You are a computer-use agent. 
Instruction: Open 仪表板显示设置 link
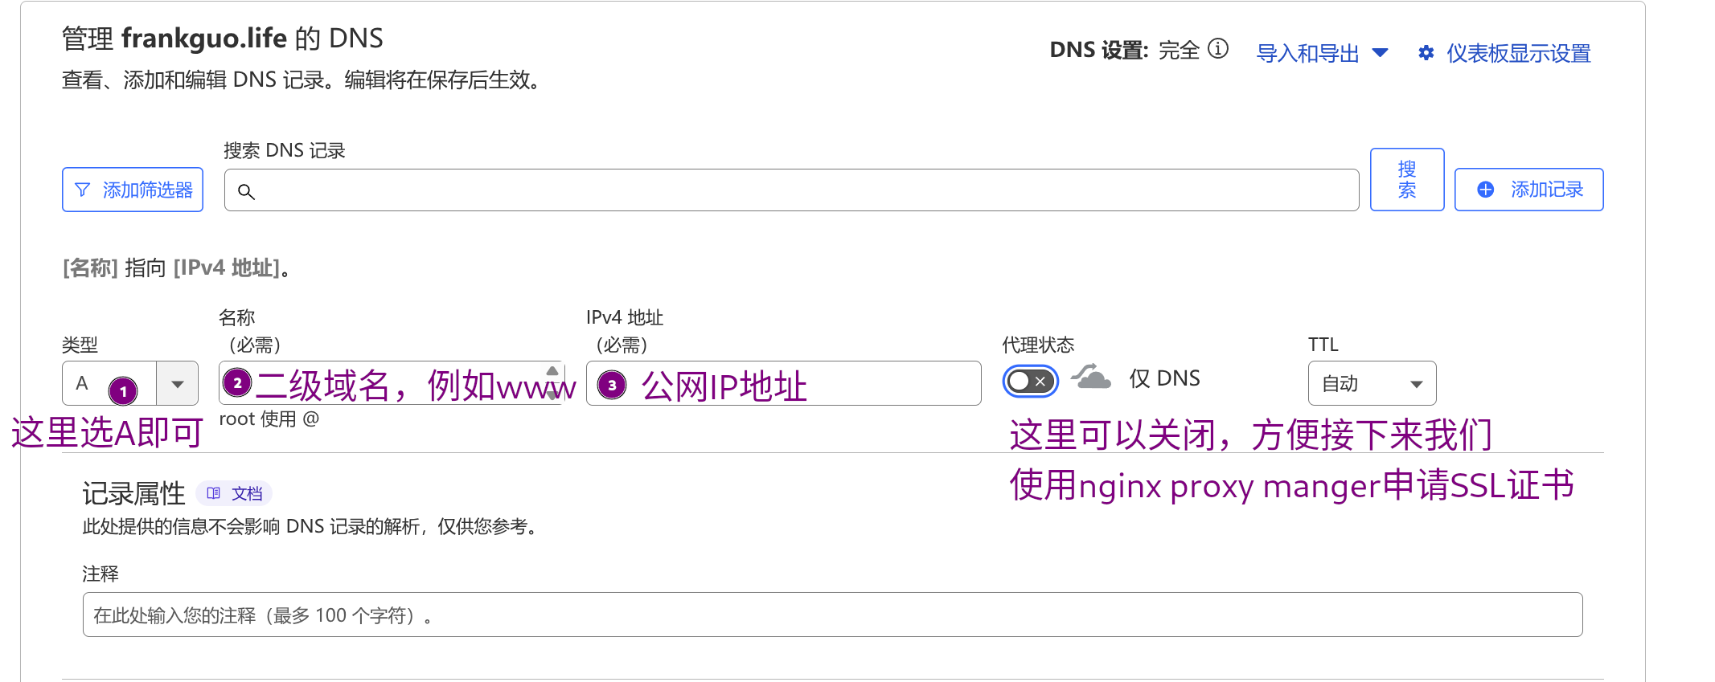1518,53
